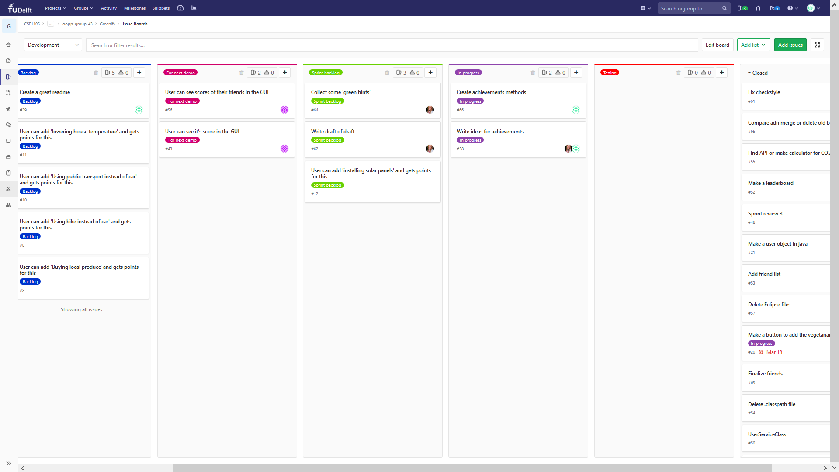Open 'Create a great readme' issue card

click(45, 92)
